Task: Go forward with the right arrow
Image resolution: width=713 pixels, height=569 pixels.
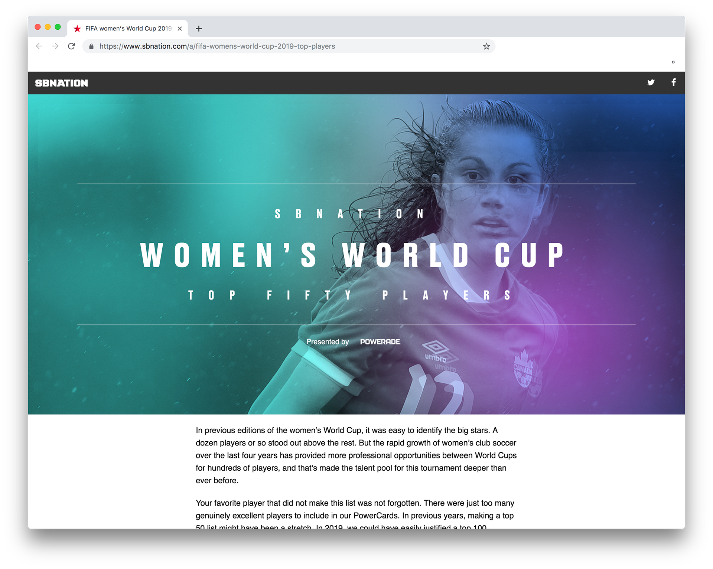Action: point(55,46)
